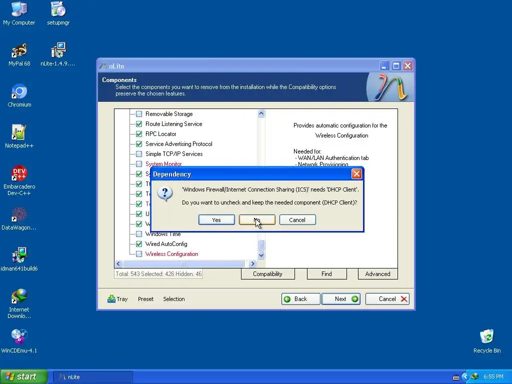Open My Computer desktop icon
Image resolution: width=512 pixels, height=384 pixels.
[19, 13]
